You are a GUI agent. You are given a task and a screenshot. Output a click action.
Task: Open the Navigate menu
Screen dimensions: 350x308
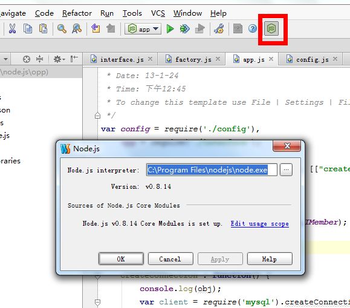click(12, 13)
